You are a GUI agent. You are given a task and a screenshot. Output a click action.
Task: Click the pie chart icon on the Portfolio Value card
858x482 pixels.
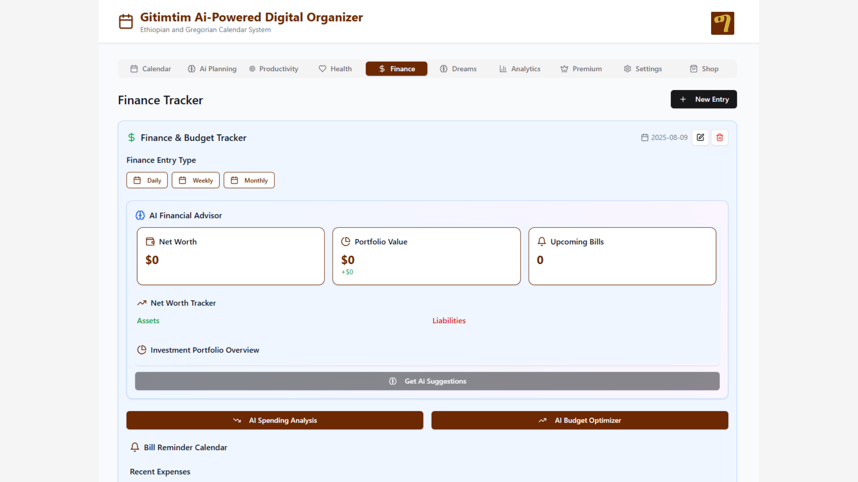coord(346,242)
